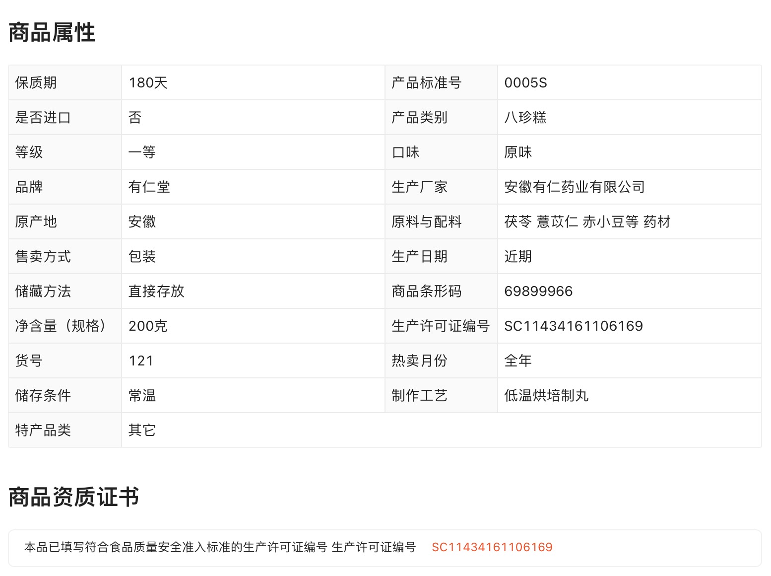This screenshot has height=576, width=771.
Task: Select manufacturer 安徽有仁药业有限公司
Action: [574, 187]
